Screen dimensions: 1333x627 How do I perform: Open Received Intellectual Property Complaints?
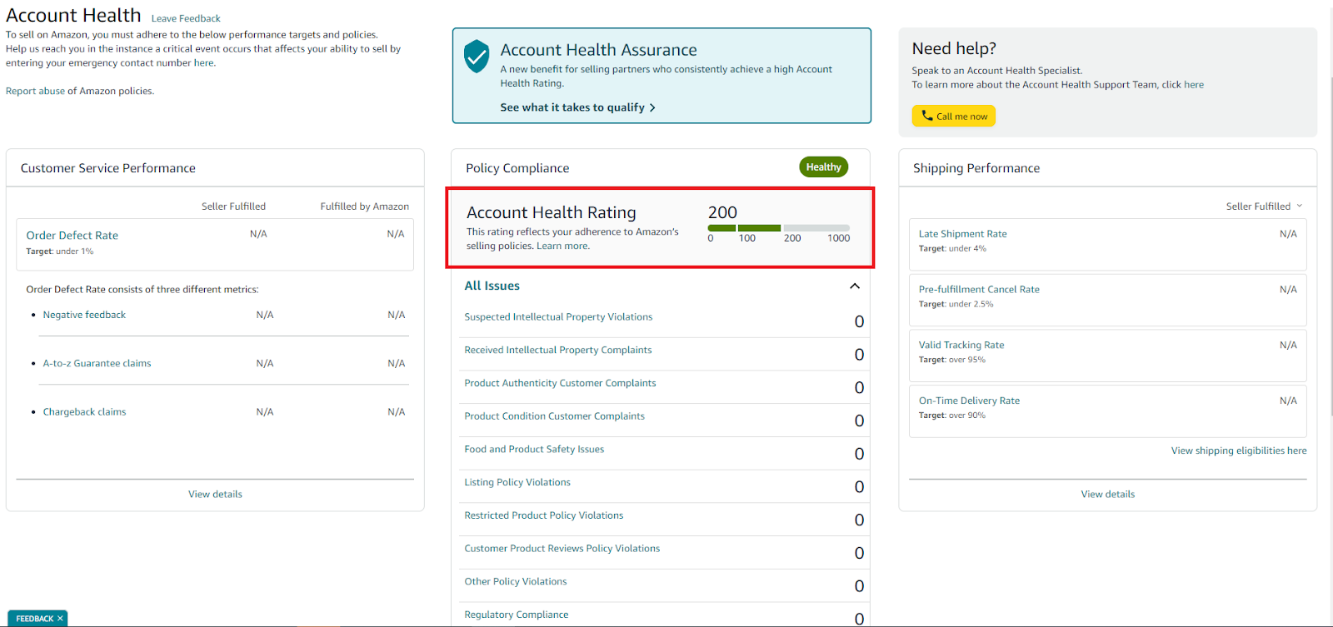tap(558, 350)
